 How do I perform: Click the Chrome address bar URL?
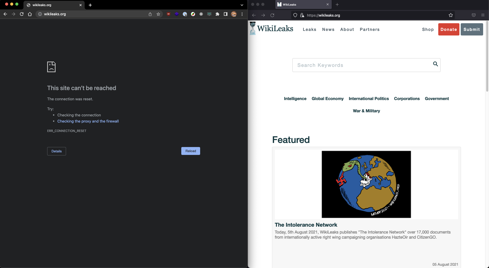[x=55, y=14]
